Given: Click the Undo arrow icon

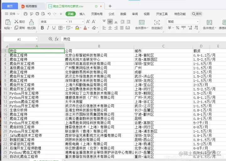Looking at the screenshot, I should pyautogui.click(x=49, y=14).
